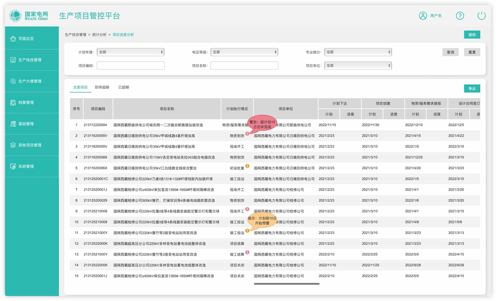Image resolution: width=496 pixels, height=301 pixels.
Task: Click 现场开工 status in row 3
Action: tap(237, 147)
